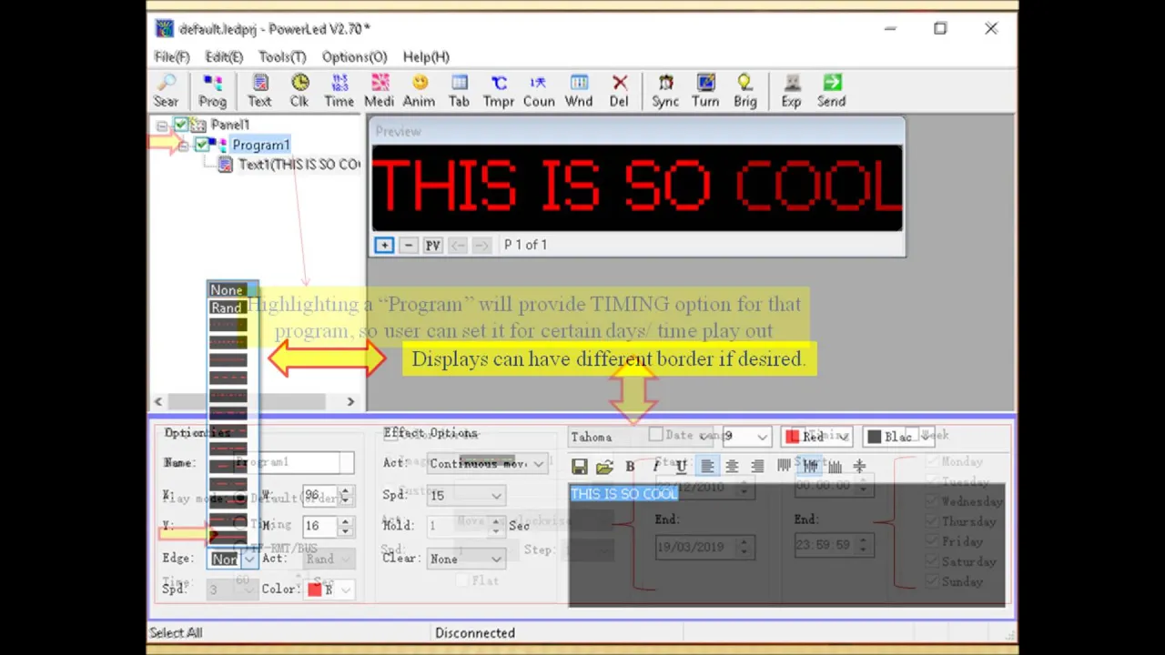Uncheck the Program1 checkbox
Image resolution: width=1165 pixels, height=655 pixels.
[201, 145]
